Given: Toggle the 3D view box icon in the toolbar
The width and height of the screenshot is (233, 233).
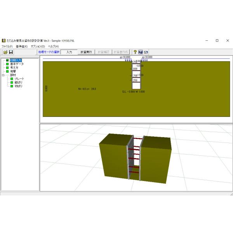Looking at the screenshot, I should point(141,52).
